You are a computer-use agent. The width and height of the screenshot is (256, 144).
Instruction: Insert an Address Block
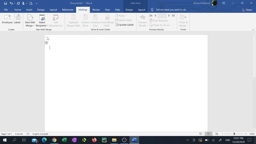pos(85,21)
